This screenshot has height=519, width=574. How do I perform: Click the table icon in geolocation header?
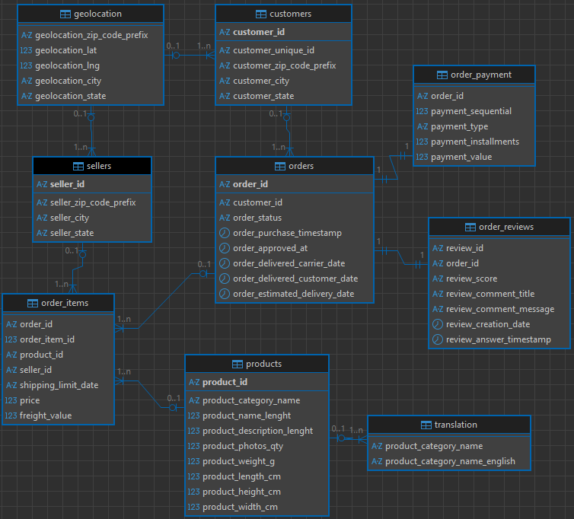(64, 14)
